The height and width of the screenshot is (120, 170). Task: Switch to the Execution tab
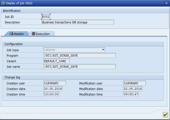[41, 34]
